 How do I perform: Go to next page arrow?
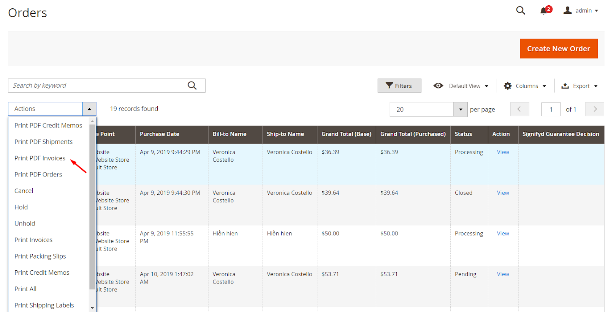[595, 109]
